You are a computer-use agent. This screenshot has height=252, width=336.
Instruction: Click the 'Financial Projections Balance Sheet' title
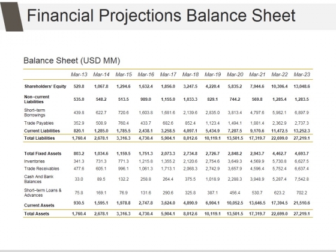(x=161, y=16)
